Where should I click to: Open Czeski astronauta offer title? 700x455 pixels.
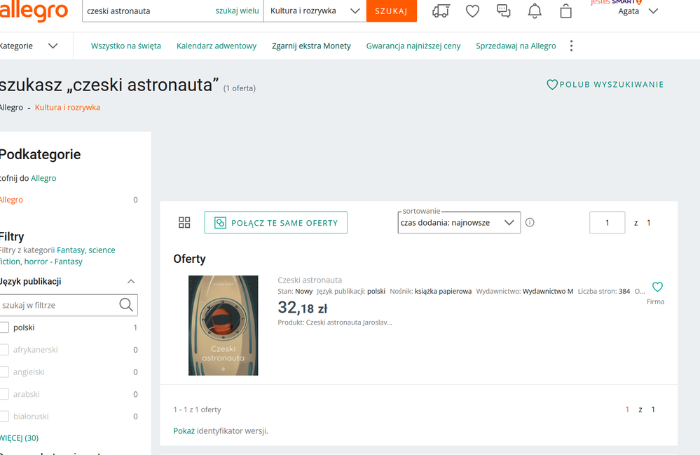310,280
